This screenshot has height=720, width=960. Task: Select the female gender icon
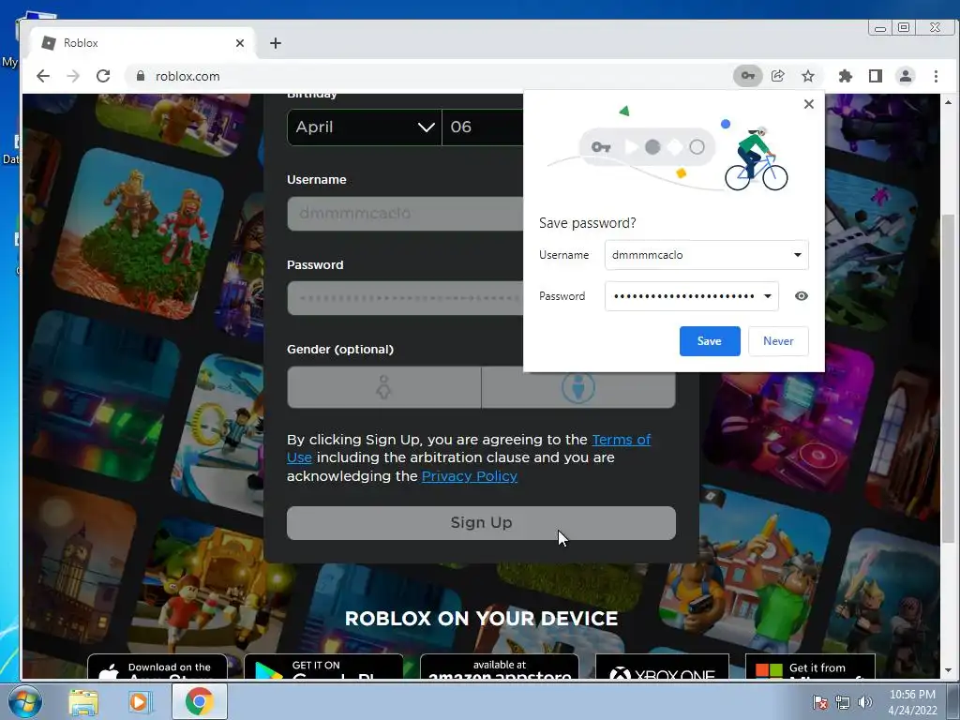coord(383,387)
